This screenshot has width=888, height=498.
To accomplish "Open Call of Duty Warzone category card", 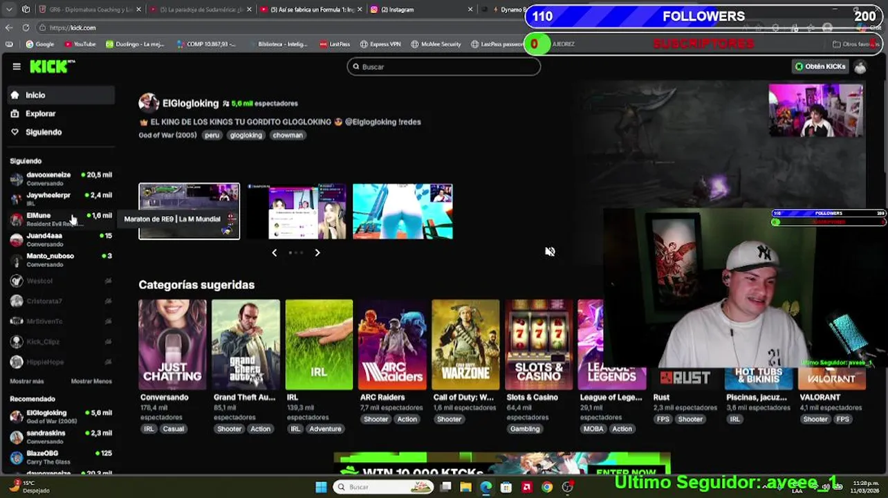I will click(x=465, y=344).
